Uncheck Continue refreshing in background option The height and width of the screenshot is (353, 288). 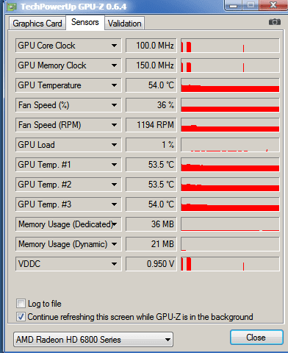pyautogui.click(x=21, y=317)
